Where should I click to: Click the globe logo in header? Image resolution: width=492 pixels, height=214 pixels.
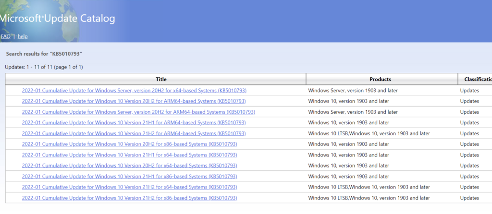click(x=39, y=21)
